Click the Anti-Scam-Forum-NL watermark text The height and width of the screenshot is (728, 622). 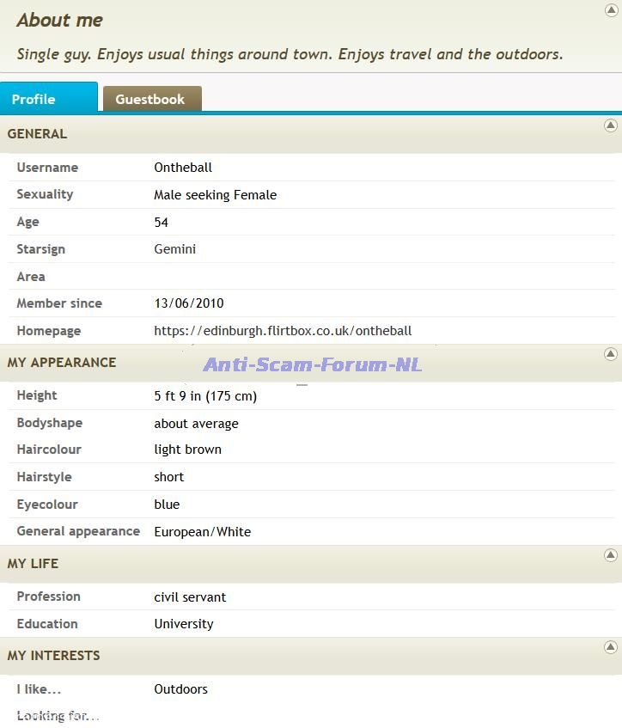(x=312, y=364)
